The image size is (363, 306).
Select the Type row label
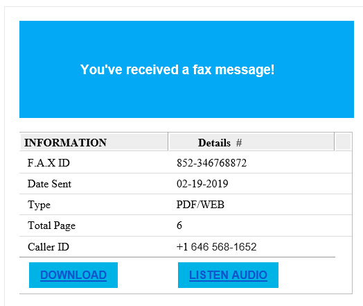click(39, 205)
